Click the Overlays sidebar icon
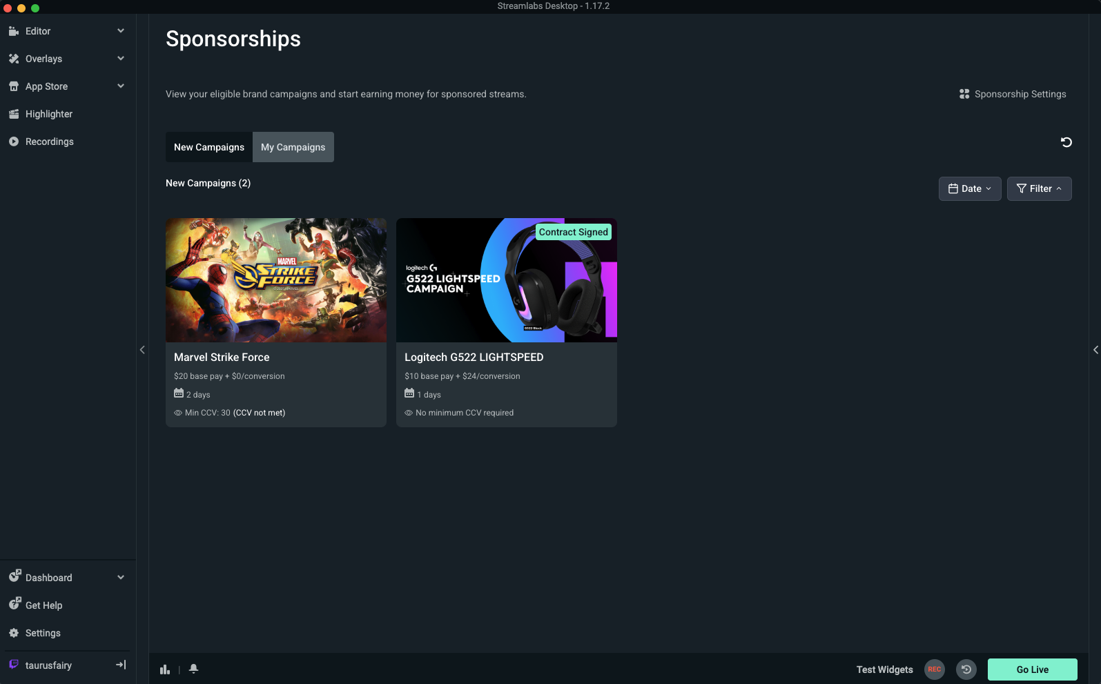 pos(14,59)
